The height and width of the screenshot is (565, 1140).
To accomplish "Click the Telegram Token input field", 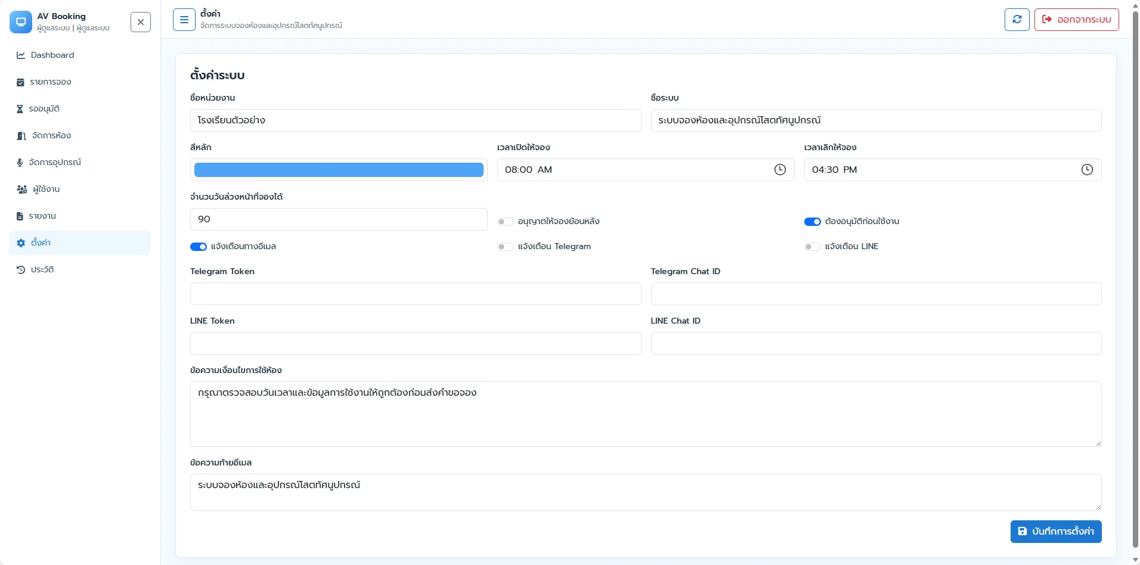I will click(416, 294).
